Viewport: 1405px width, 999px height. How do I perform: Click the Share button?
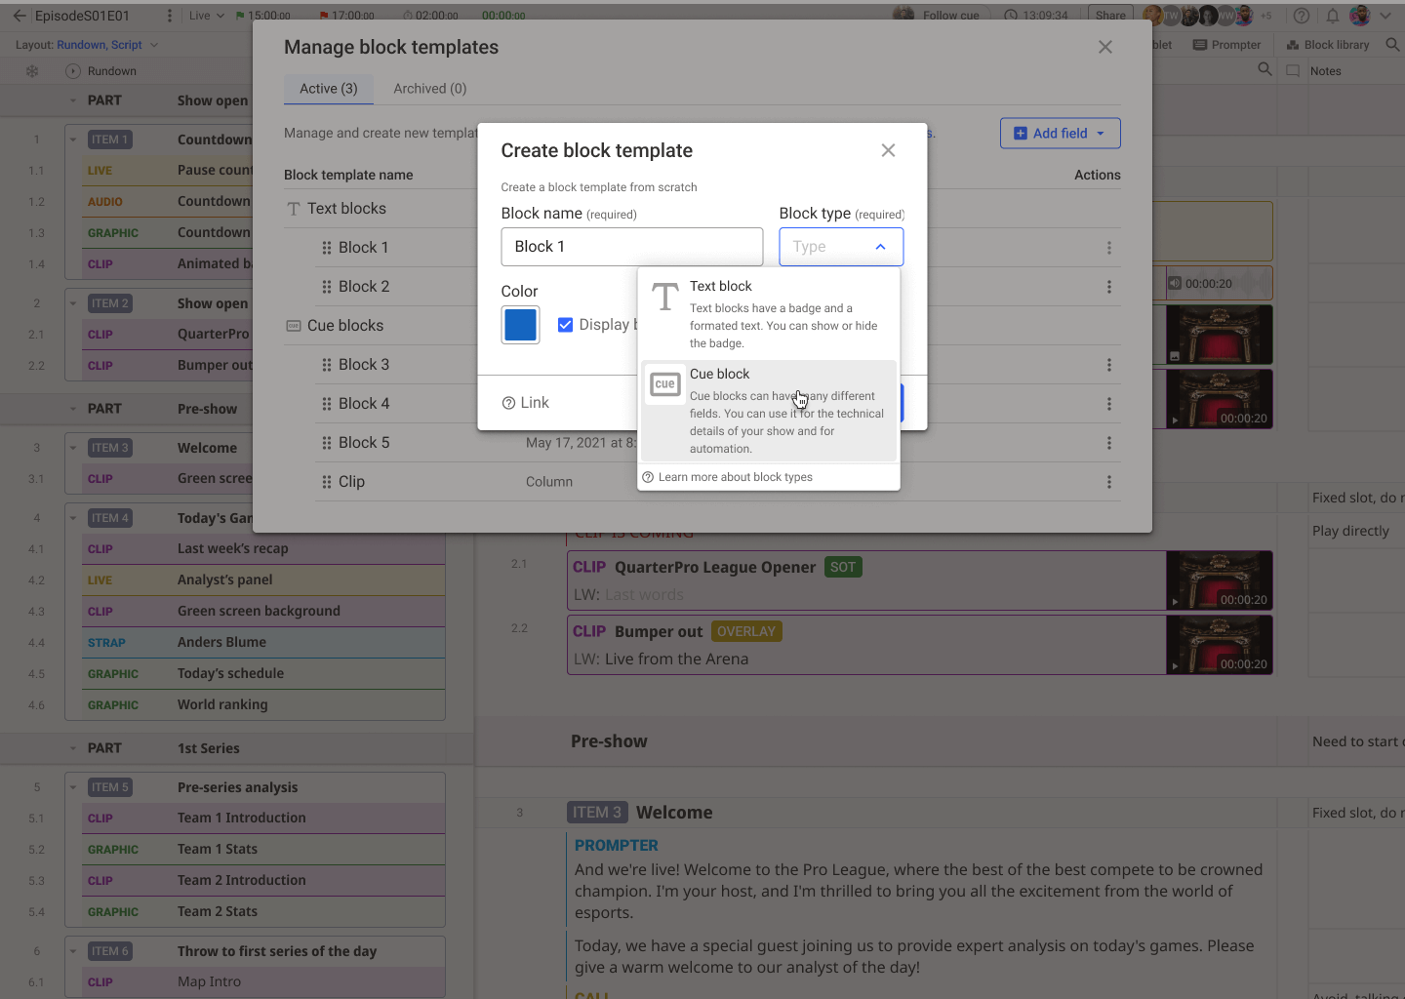pos(1110,15)
